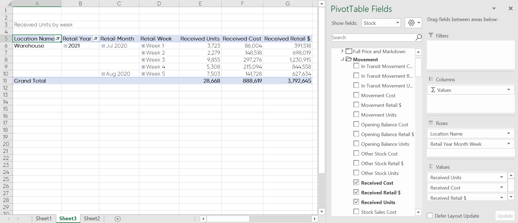The width and height of the screenshot is (518, 223).
Task: Click the Update button
Action: pos(505,216)
